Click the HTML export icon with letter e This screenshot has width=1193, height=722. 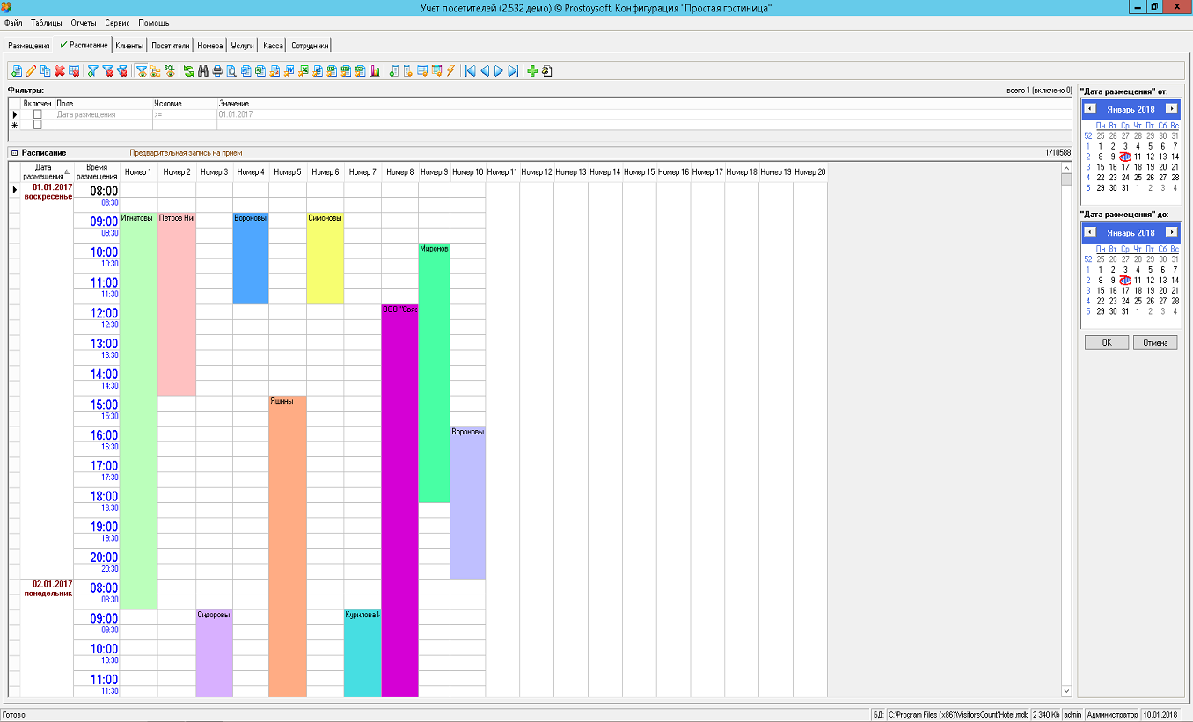point(318,70)
